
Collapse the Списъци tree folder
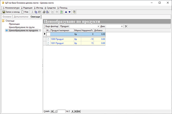pyautogui.click(x=3, y=21)
